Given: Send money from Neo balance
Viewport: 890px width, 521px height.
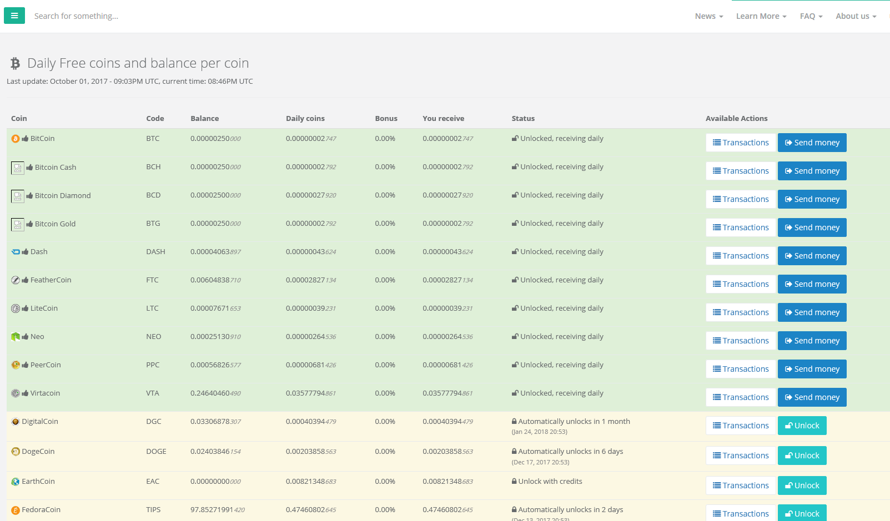Looking at the screenshot, I should 812,341.
